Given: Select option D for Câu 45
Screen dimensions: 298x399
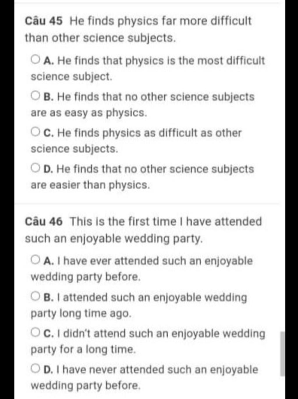Looking at the screenshot, I should pos(35,168).
